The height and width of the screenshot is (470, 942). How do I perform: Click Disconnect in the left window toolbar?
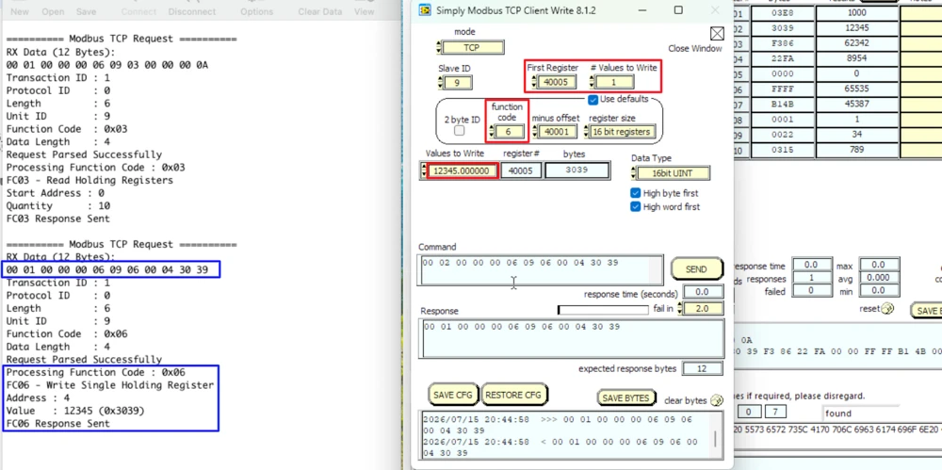(x=191, y=11)
